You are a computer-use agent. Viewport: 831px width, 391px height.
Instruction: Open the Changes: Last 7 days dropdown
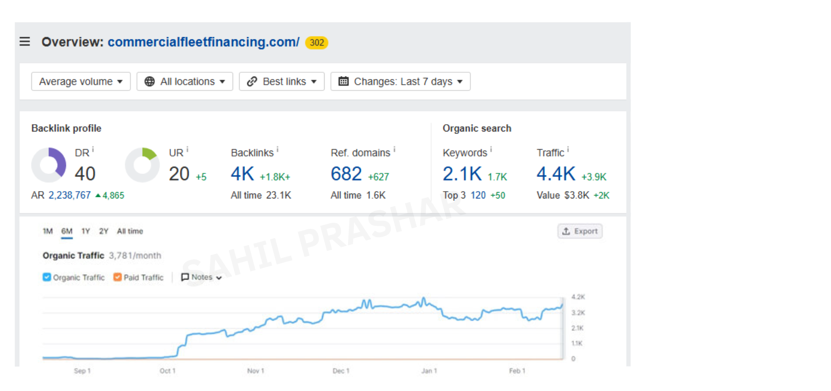(x=400, y=82)
